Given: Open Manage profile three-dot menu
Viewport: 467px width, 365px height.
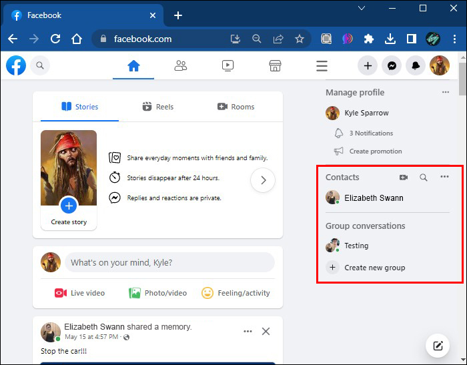Looking at the screenshot, I should point(445,92).
